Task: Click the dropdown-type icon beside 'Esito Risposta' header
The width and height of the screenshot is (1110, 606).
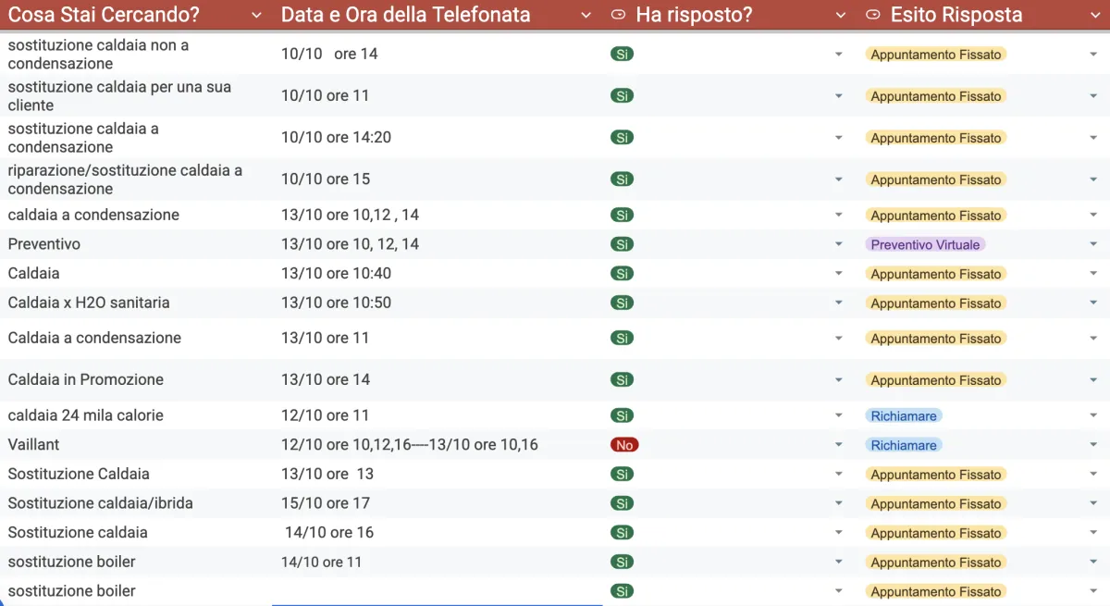Action: pyautogui.click(x=872, y=15)
